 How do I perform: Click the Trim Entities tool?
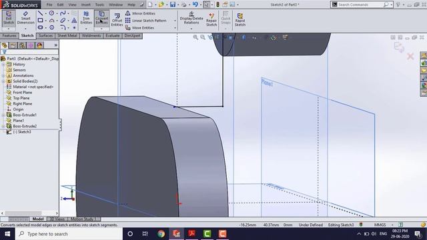(x=86, y=18)
